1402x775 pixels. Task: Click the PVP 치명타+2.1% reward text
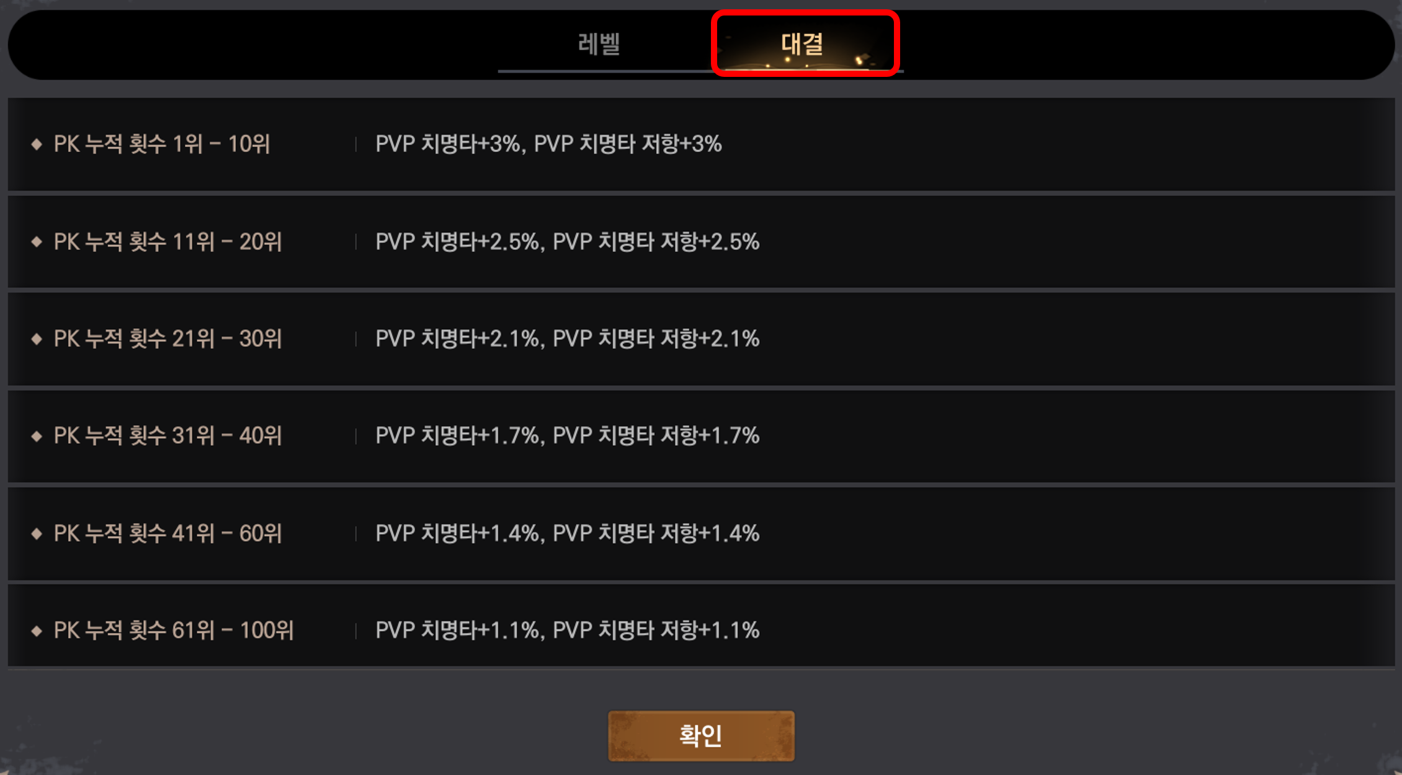point(457,339)
